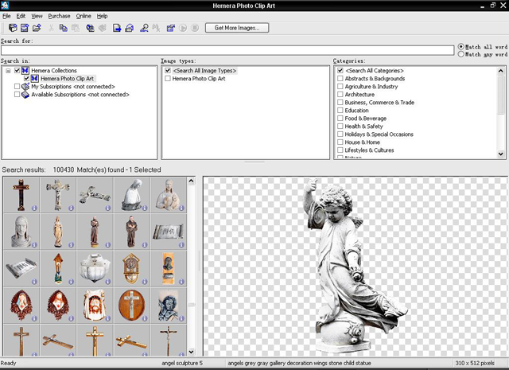The height and width of the screenshot is (370, 509).
Task: Click the Hemera Collections butterfly icon
Action: pyautogui.click(x=25, y=71)
